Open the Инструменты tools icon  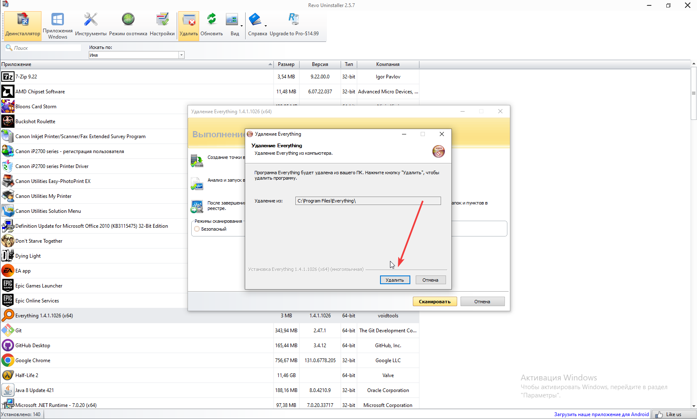(90, 26)
